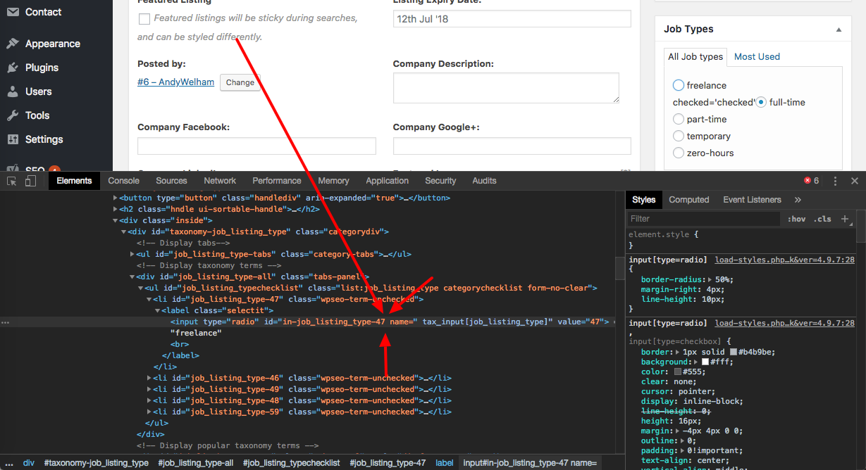This screenshot has width=866, height=470.
Task: Collapse div taxonomy-job_listing_type node
Action: coord(124,231)
